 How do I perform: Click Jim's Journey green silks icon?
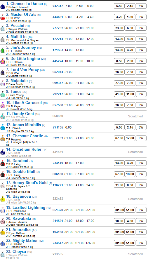(3, 50)
